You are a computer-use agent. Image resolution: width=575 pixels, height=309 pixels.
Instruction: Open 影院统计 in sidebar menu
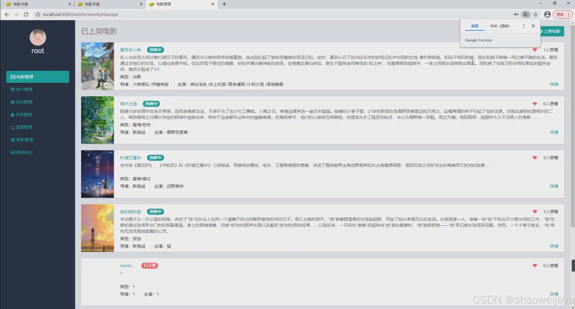(22, 152)
